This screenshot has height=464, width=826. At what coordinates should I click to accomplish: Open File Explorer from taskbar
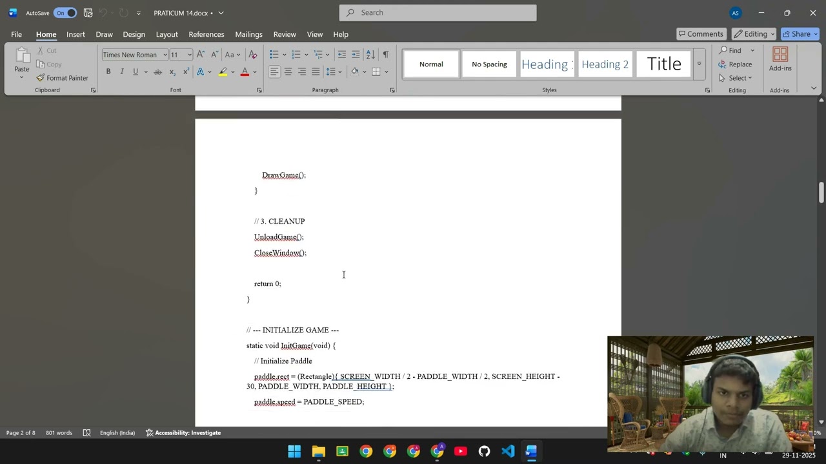318,451
